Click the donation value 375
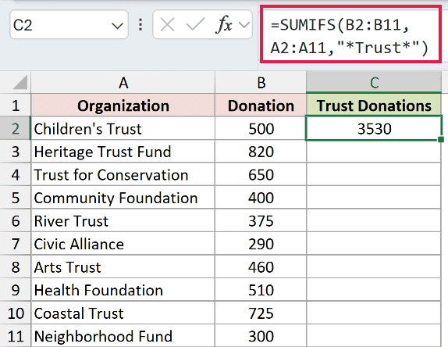Viewport: 448px width, 347px height. coord(261,221)
